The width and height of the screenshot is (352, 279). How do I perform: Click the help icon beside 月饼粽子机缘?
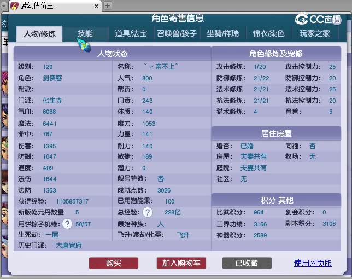tap(67, 224)
